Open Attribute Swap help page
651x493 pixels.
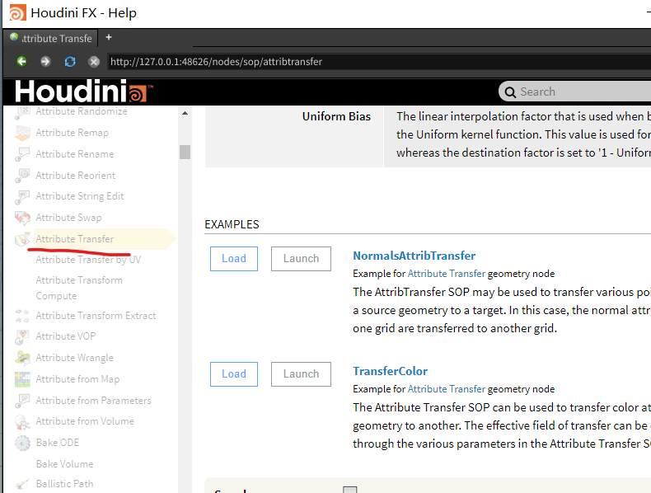[68, 218]
